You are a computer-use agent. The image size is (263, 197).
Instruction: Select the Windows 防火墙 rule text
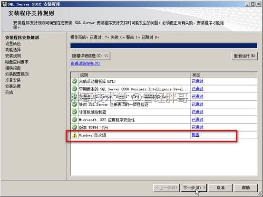(x=92, y=135)
